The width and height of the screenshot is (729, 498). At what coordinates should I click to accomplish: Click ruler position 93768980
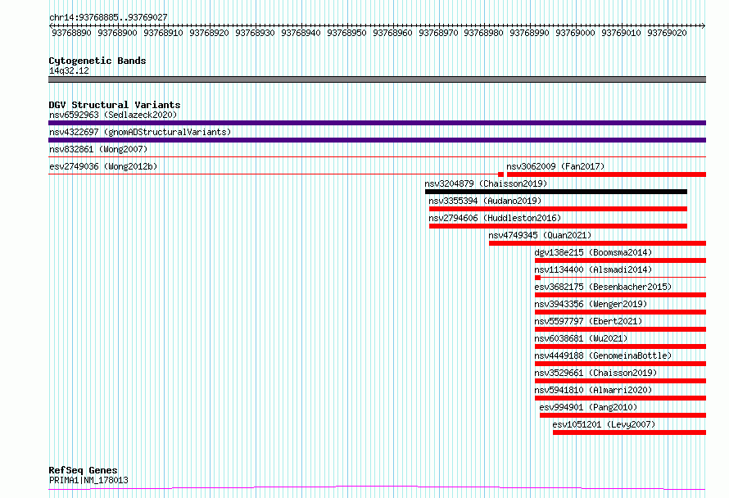[x=483, y=33]
